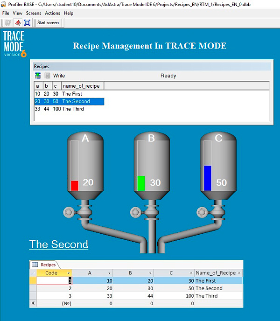Click the (№) new record cell
This screenshot has width=280, height=321.
point(54,303)
